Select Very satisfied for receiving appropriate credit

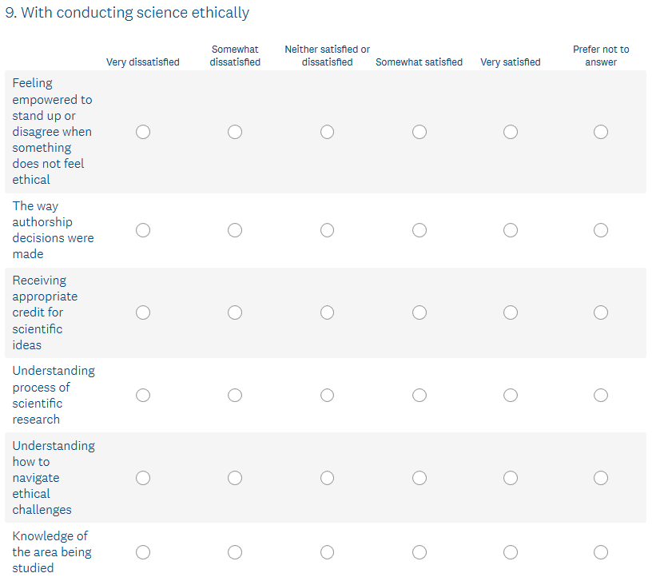click(511, 312)
